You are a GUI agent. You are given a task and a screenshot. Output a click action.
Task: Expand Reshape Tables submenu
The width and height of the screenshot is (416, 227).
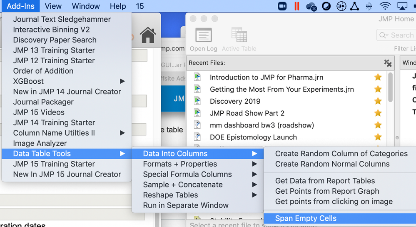pos(198,195)
